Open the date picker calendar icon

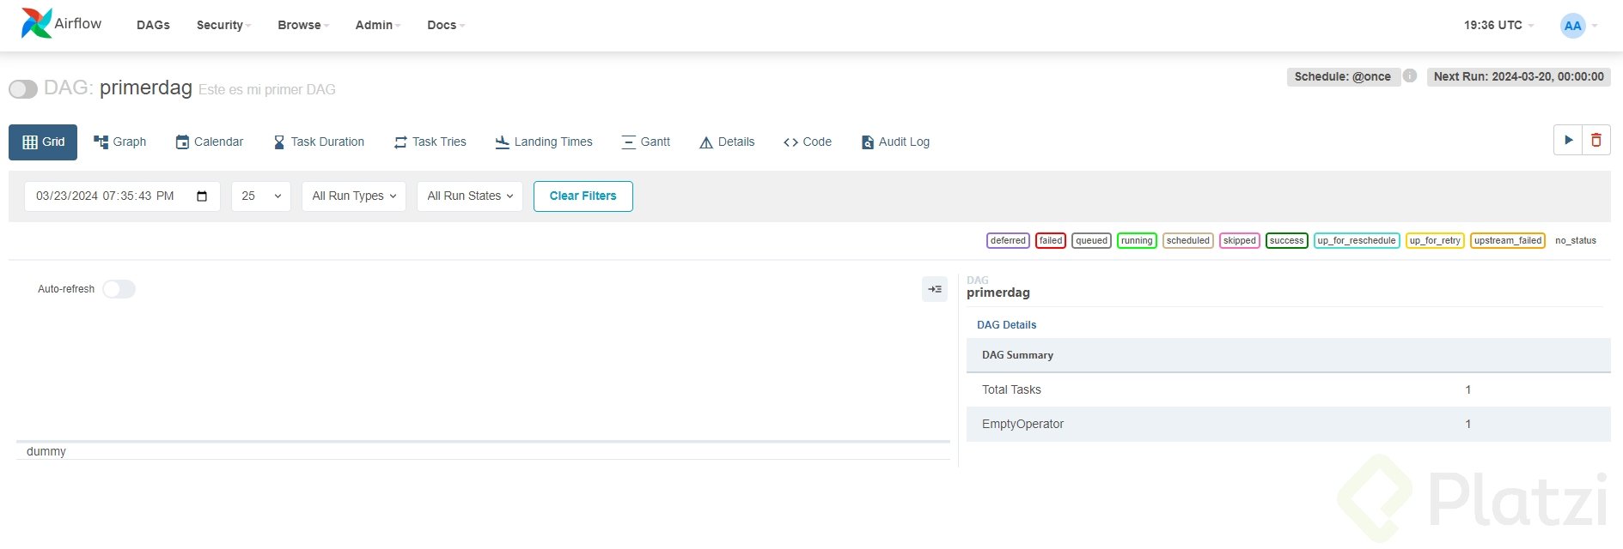click(202, 196)
